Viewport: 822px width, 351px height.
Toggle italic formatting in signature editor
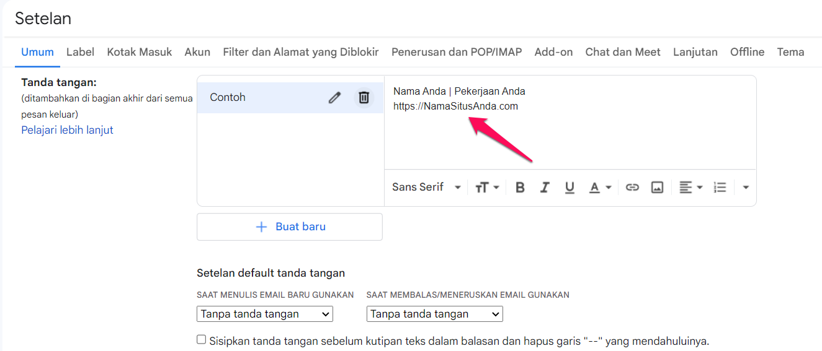(x=545, y=187)
